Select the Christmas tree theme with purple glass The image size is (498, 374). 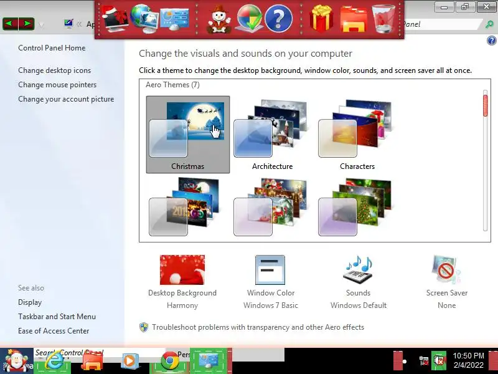(355, 207)
